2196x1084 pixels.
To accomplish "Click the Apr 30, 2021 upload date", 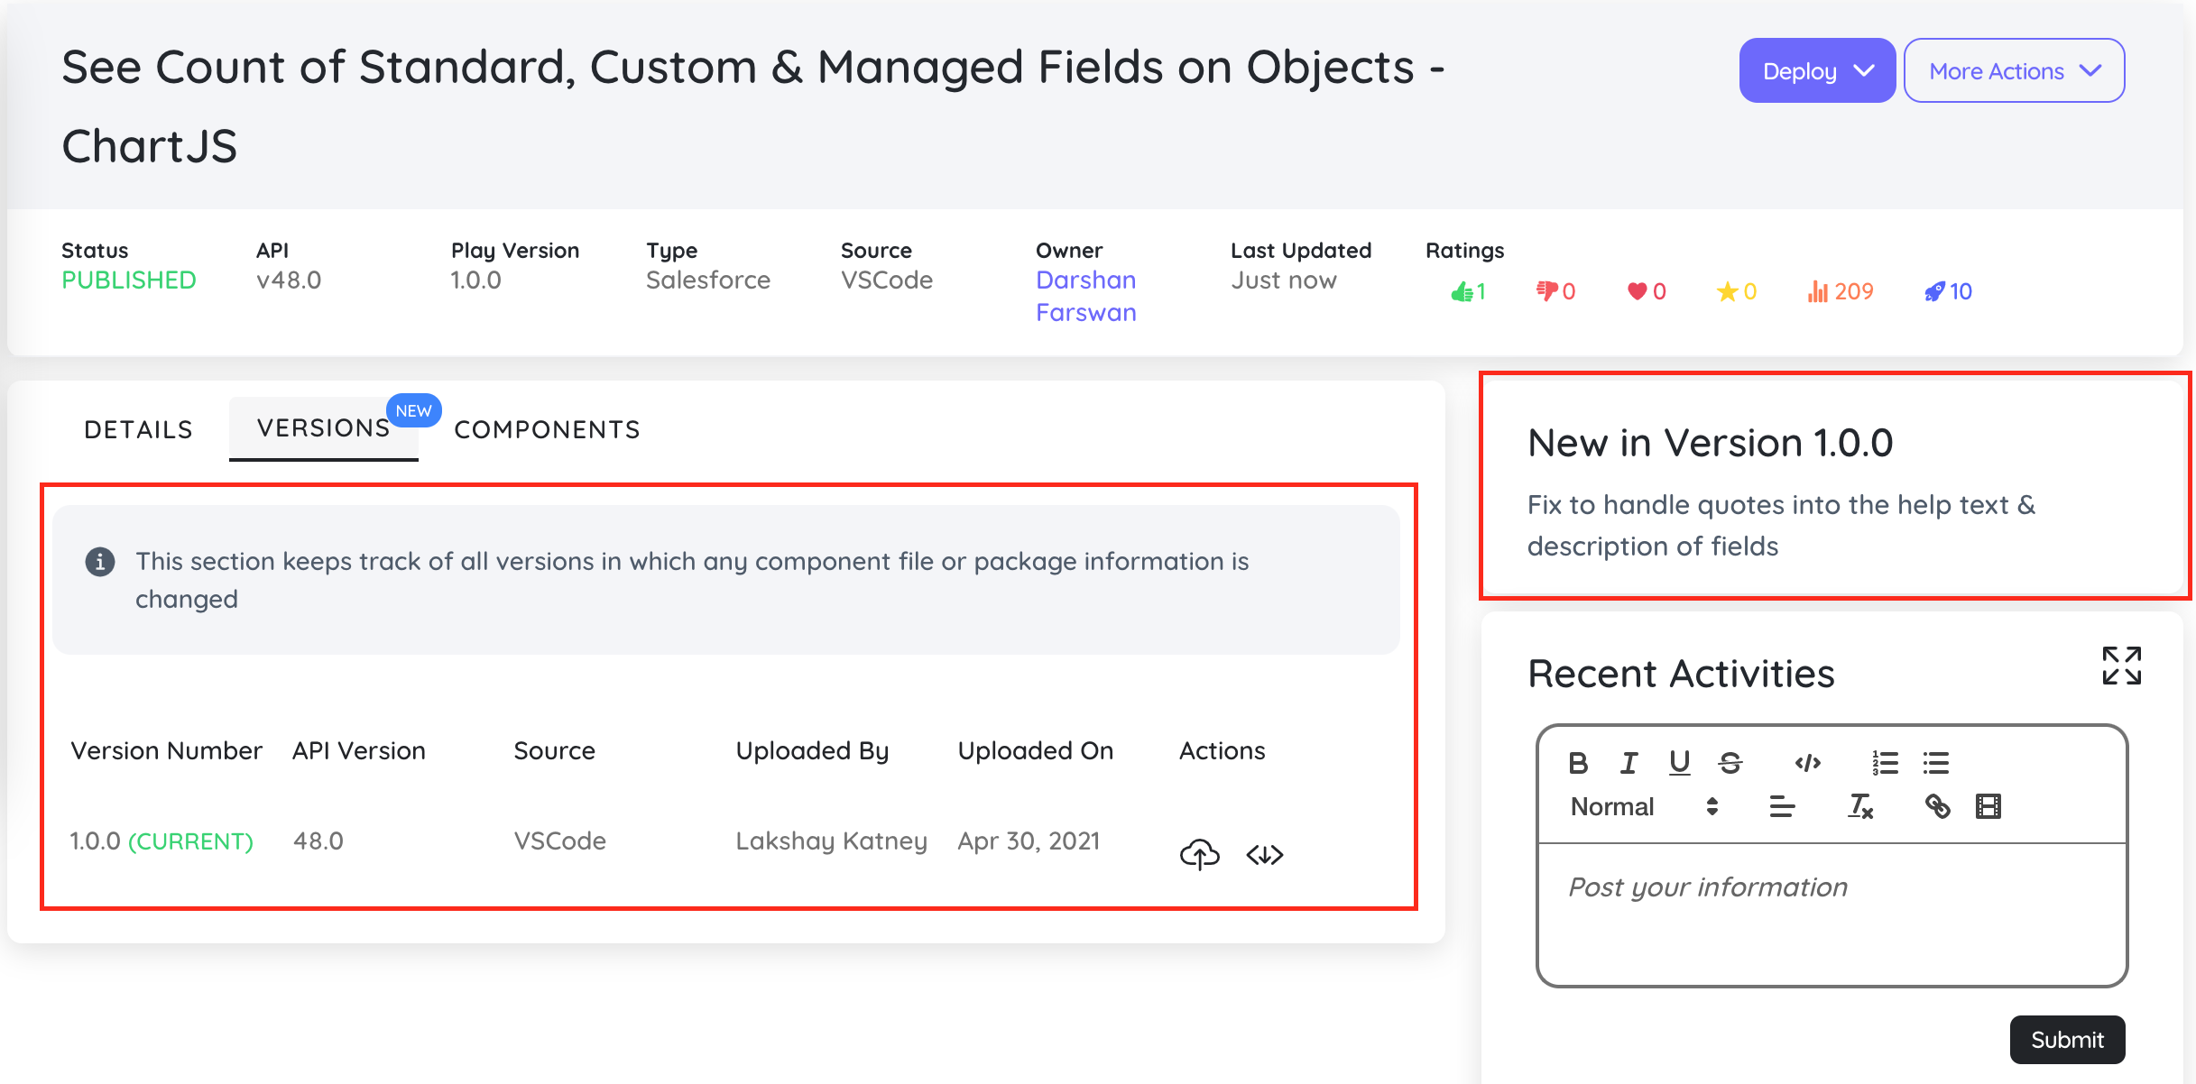I will click(1029, 841).
